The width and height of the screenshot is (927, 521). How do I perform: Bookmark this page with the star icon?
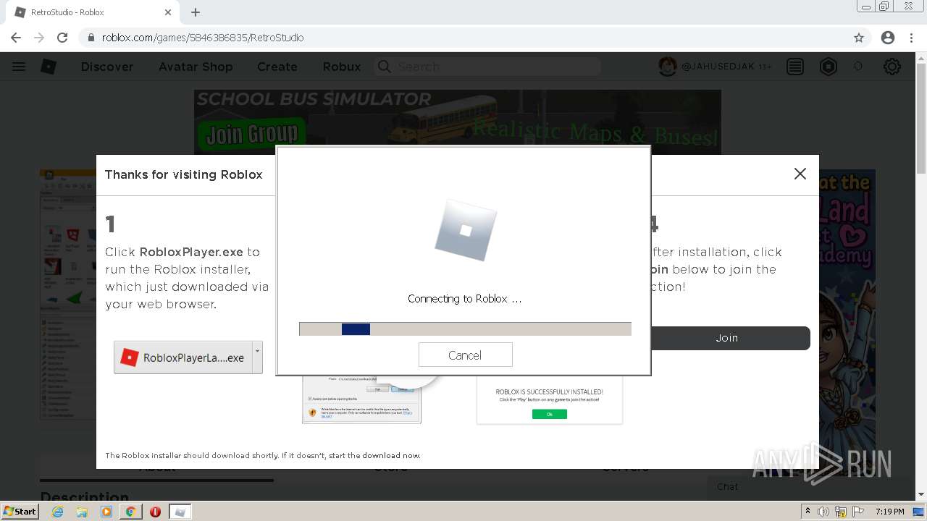pos(859,38)
